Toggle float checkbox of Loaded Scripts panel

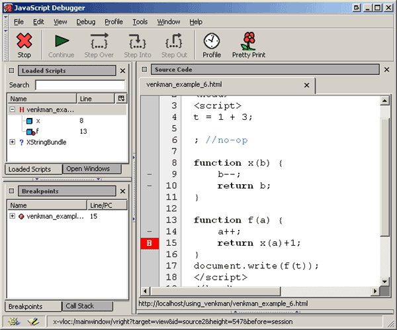tap(11, 70)
